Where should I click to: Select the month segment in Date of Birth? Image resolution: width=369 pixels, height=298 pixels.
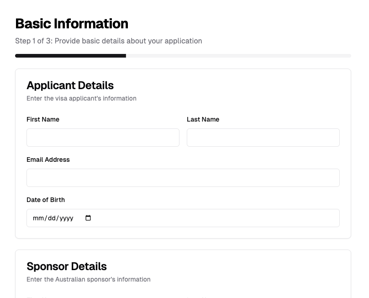(38, 218)
